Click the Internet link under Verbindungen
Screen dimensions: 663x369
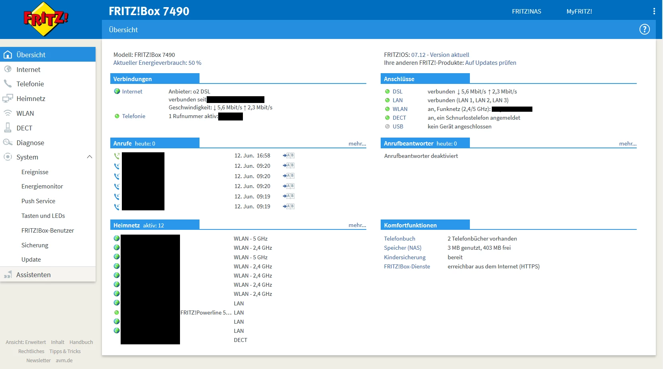tap(132, 91)
